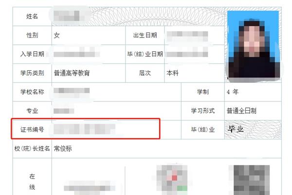Click the 证书编号 label in red box
Screen dimensions: 292x195
coord(32,130)
